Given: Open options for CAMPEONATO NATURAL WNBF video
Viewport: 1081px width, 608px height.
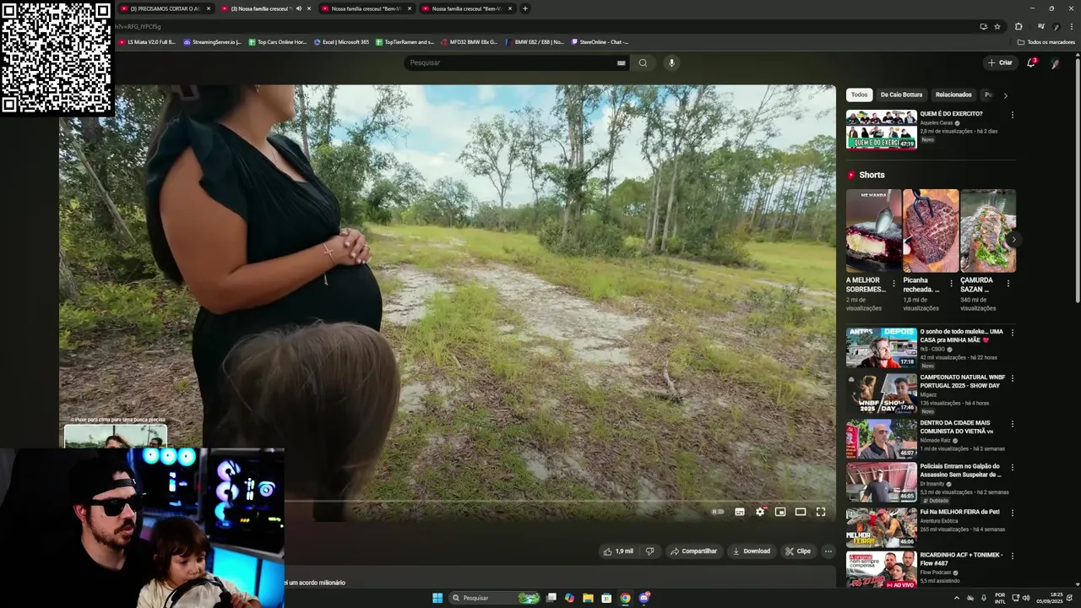Looking at the screenshot, I should tap(1012, 378).
